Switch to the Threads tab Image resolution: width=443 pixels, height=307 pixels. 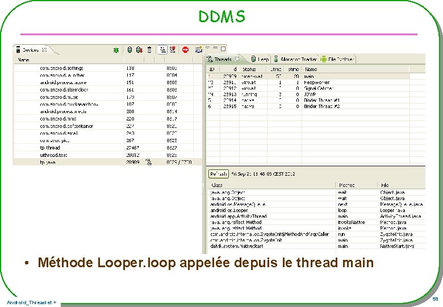coord(223,59)
